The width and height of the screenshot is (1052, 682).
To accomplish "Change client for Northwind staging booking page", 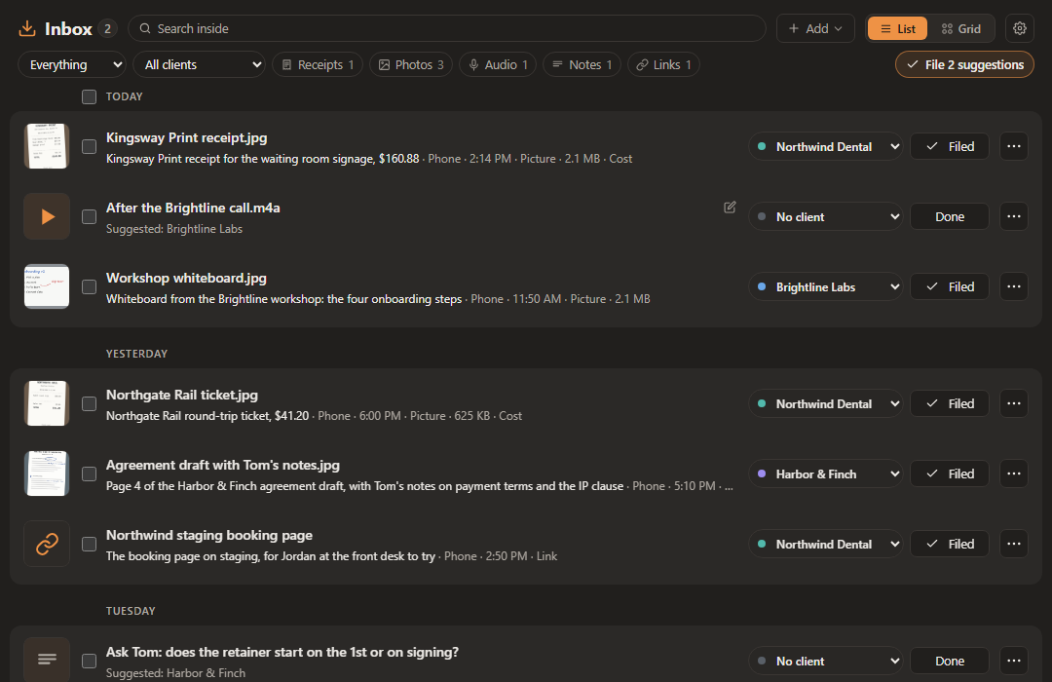I will coord(825,544).
